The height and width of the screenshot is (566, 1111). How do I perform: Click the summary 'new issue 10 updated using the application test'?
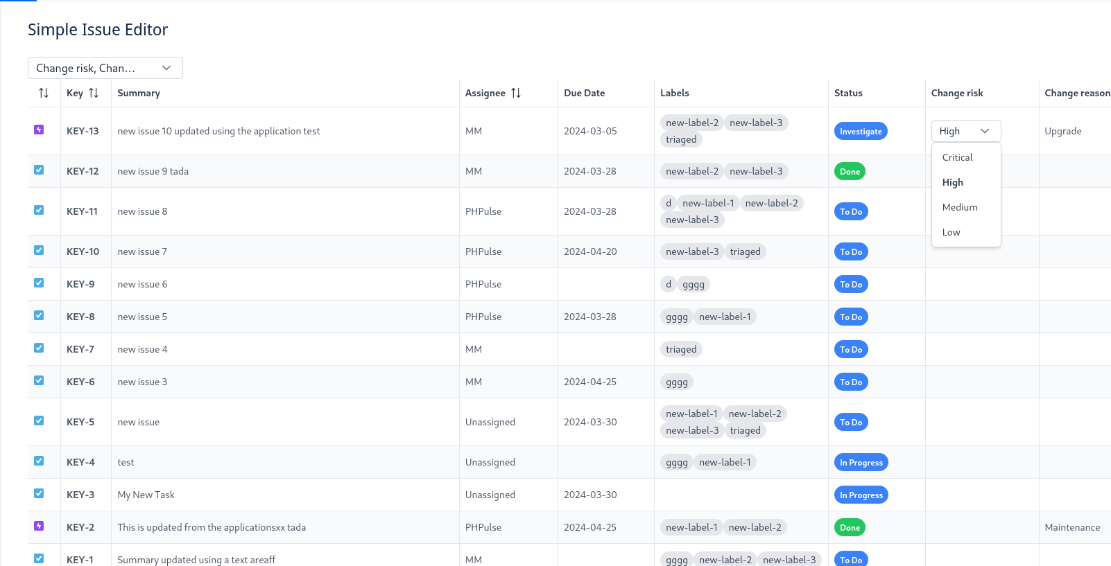218,132
